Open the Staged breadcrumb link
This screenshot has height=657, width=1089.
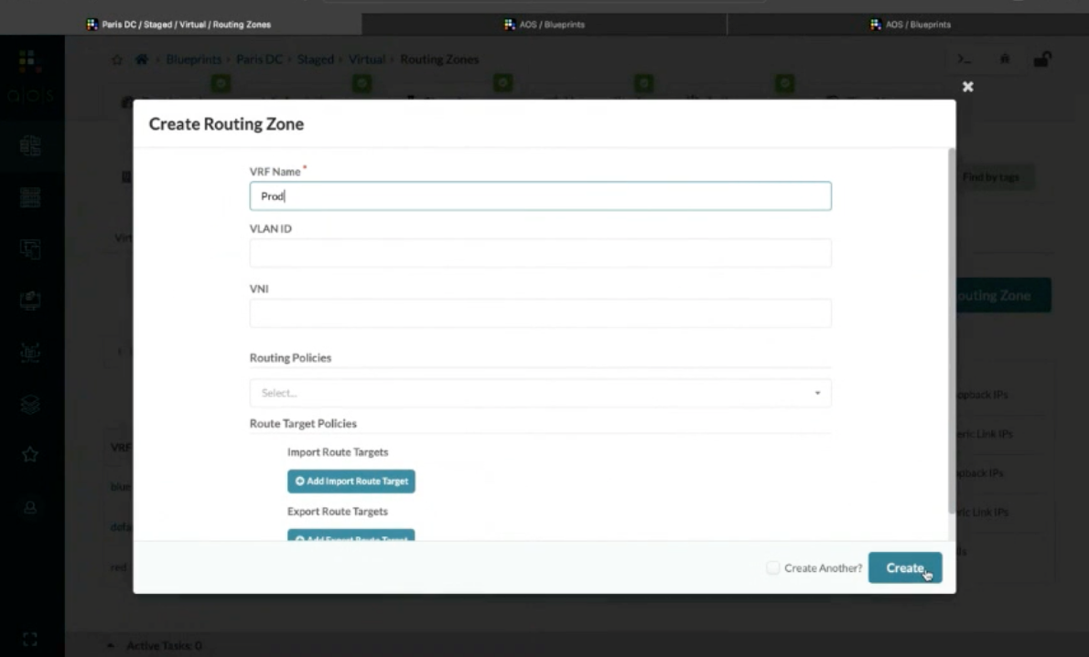(316, 59)
